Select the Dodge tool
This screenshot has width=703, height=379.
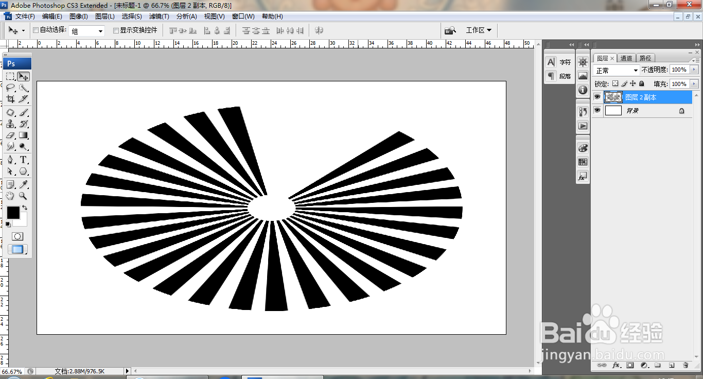[x=23, y=146]
